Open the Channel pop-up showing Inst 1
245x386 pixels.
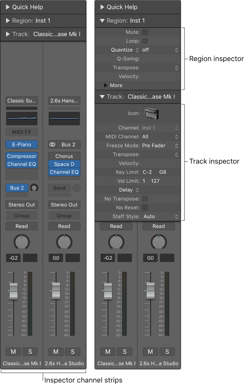(160, 128)
